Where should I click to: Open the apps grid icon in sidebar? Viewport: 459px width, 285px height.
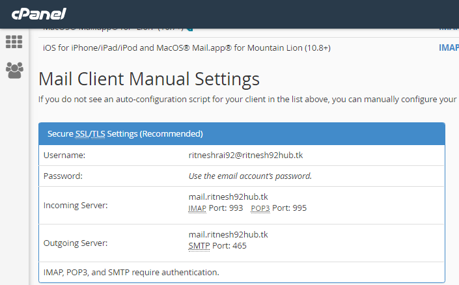pyautogui.click(x=14, y=42)
